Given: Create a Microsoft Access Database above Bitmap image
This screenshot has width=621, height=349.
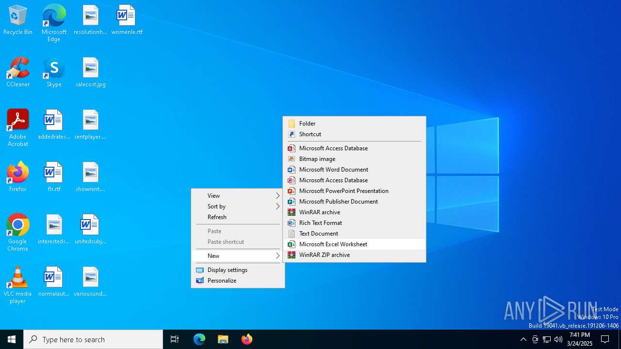Looking at the screenshot, I should click(354, 148).
